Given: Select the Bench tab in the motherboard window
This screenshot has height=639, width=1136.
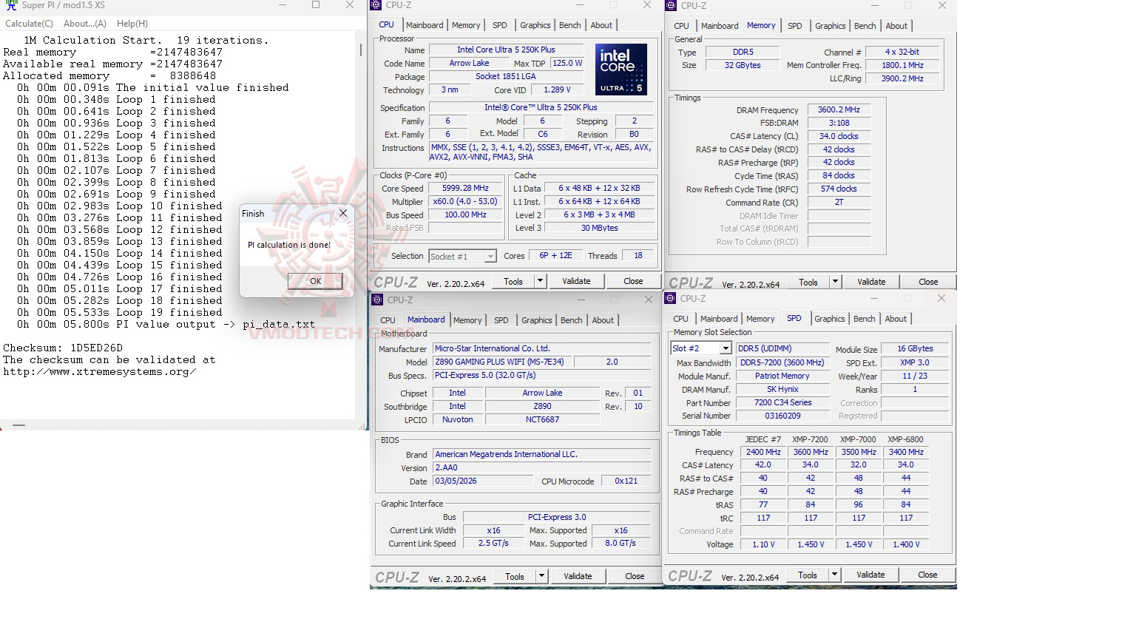Looking at the screenshot, I should coord(571,320).
